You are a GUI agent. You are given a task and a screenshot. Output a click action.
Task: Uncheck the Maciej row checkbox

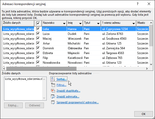click(x=38, y=38)
